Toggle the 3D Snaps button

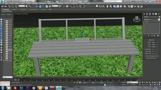click(x=71, y=6)
